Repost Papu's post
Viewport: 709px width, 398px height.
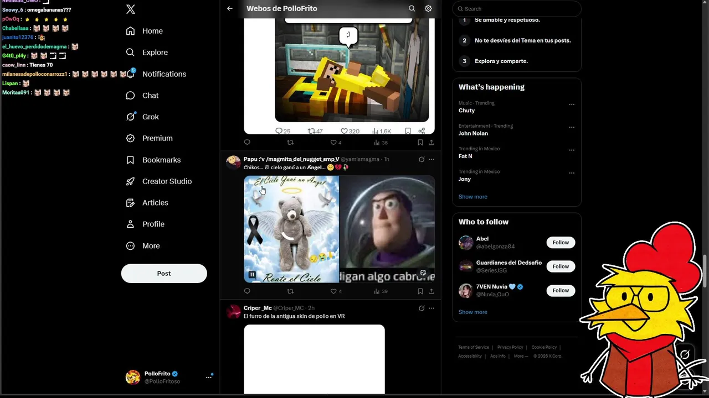coord(290,291)
